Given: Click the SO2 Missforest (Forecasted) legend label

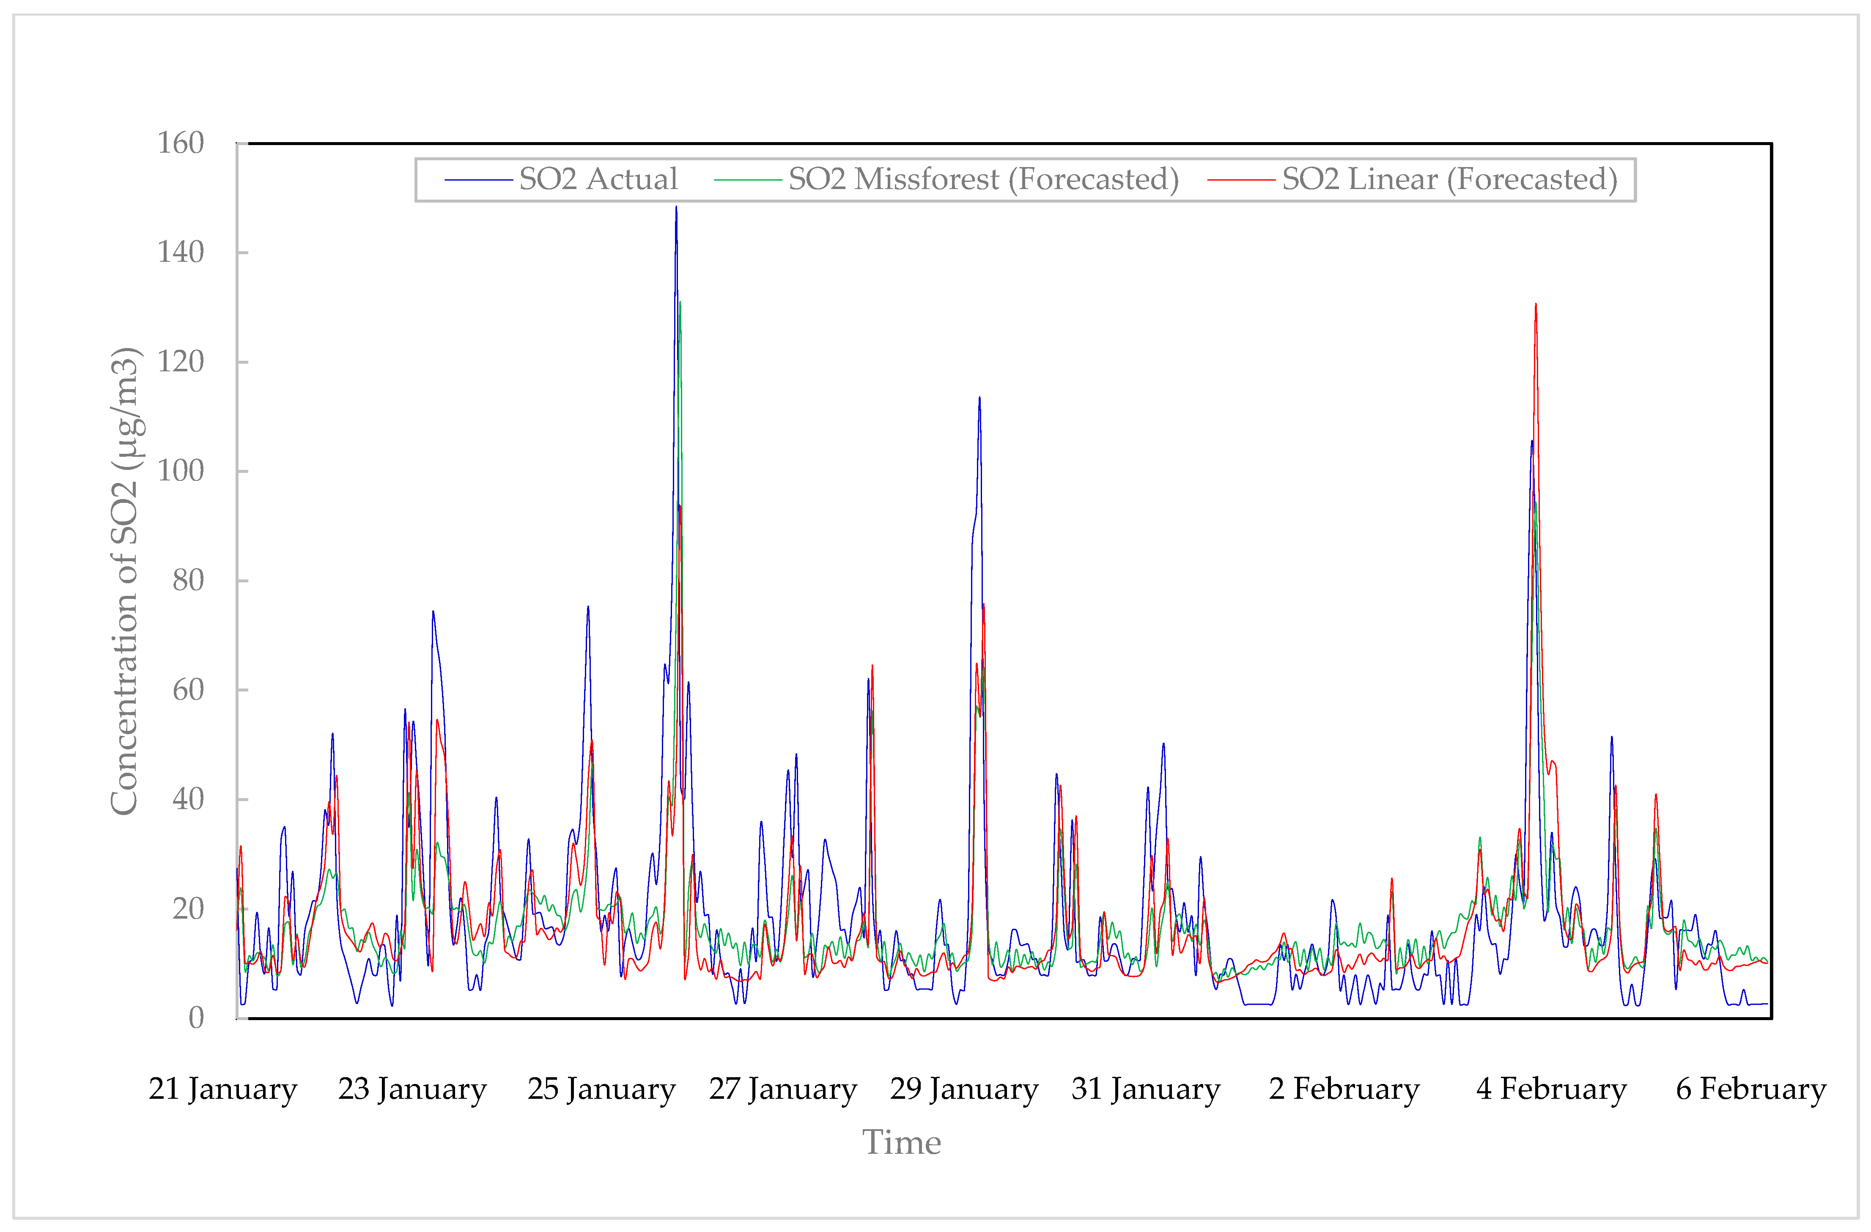Looking at the screenshot, I should (x=983, y=179).
